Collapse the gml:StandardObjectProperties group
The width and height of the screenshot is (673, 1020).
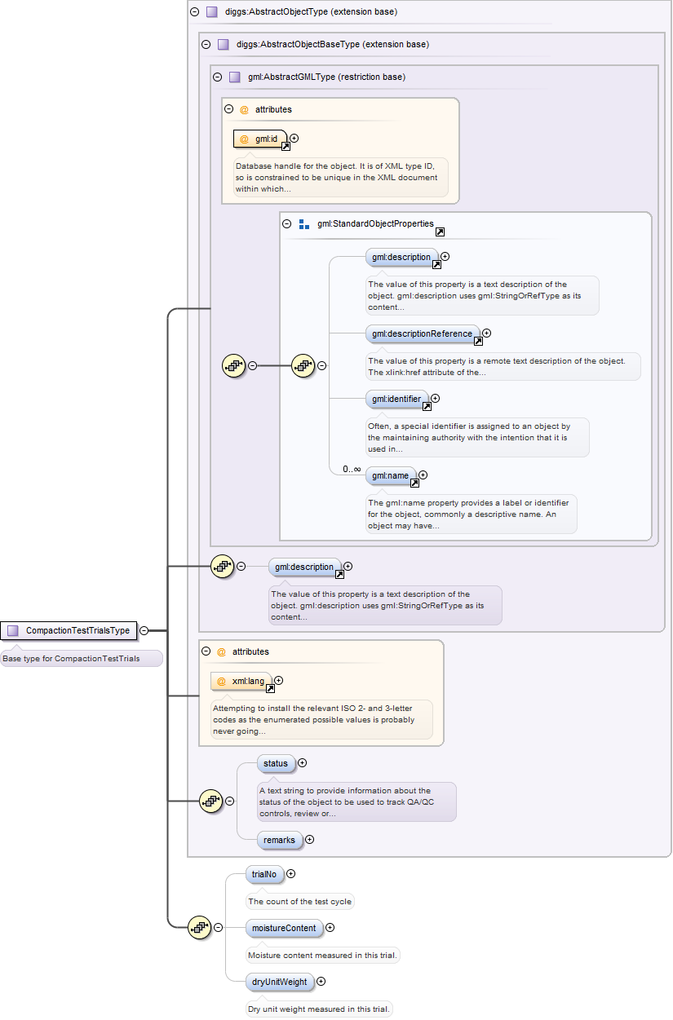pyautogui.click(x=286, y=223)
